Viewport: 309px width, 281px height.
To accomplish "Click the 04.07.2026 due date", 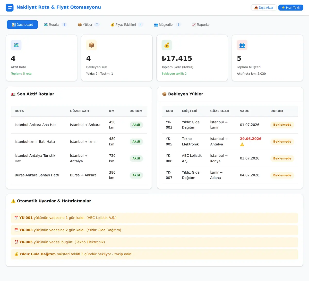I will 250,175.
